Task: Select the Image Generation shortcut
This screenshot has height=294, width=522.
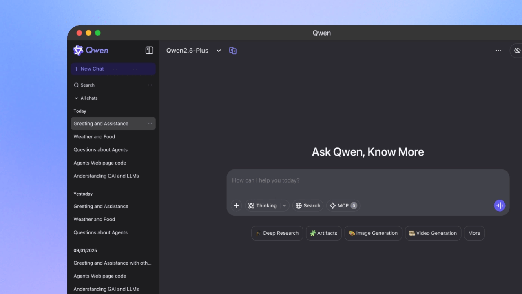Action: 373,233
